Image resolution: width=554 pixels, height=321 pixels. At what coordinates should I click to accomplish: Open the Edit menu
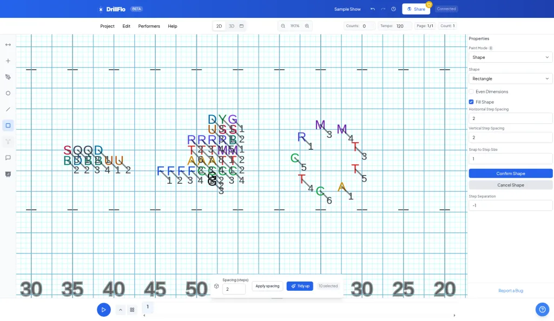(126, 26)
